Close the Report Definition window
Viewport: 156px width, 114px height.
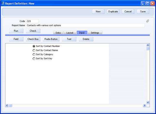[x=152, y=4]
